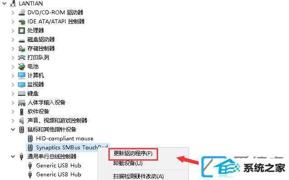Click the print queue (打印队列) printer icon
Image resolution: width=289 pixels, height=180 pixels.
click(x=22, y=58)
